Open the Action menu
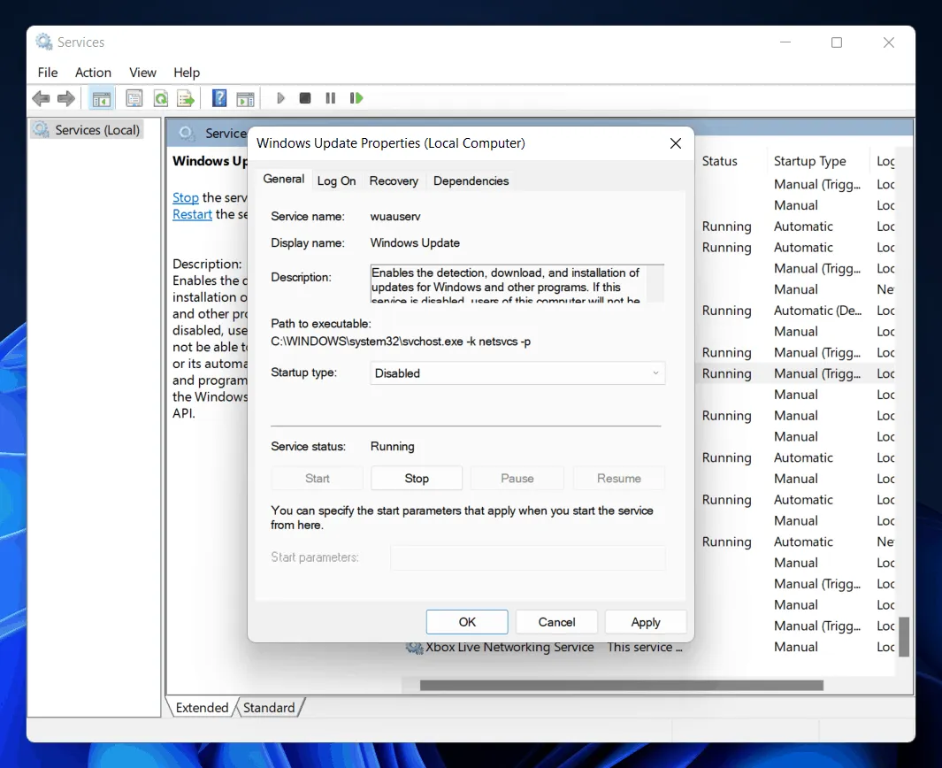Image resolution: width=942 pixels, height=768 pixels. 93,73
